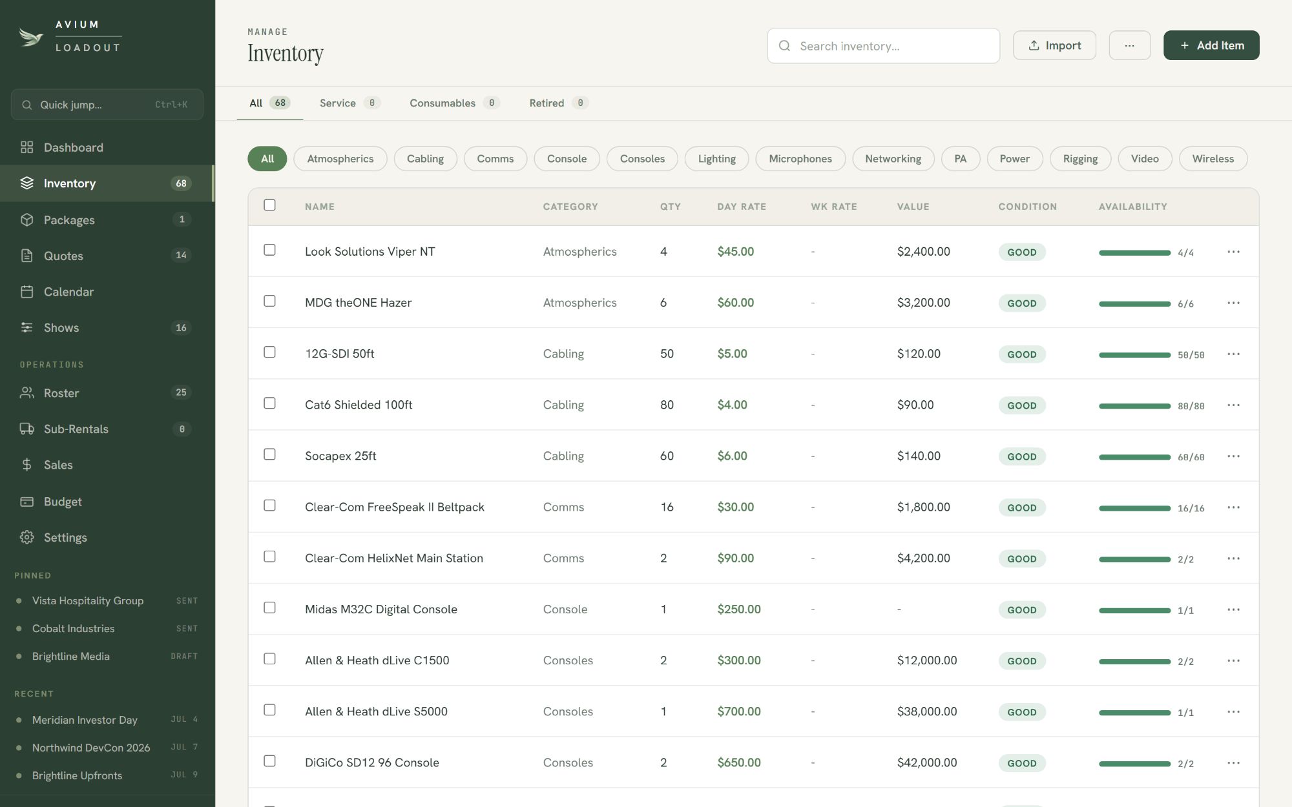Filter by the Lighting category chip

pyautogui.click(x=716, y=159)
